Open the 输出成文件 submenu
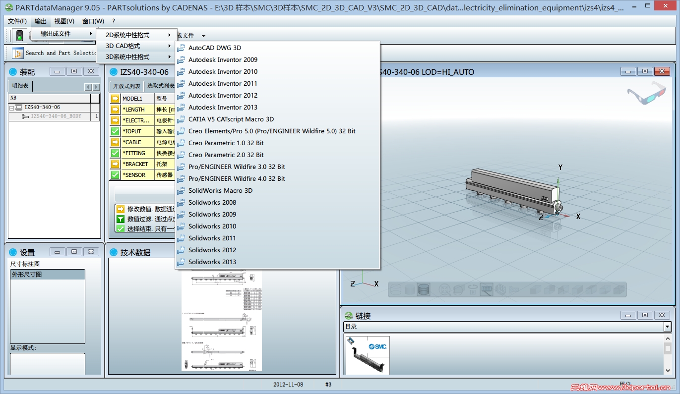 click(63, 34)
